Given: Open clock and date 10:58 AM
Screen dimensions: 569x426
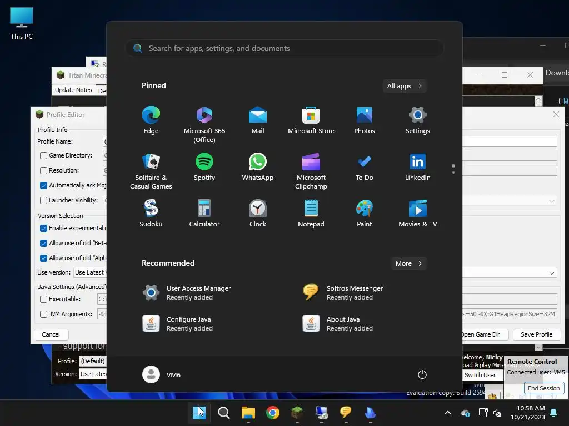Looking at the screenshot, I should click(528, 413).
